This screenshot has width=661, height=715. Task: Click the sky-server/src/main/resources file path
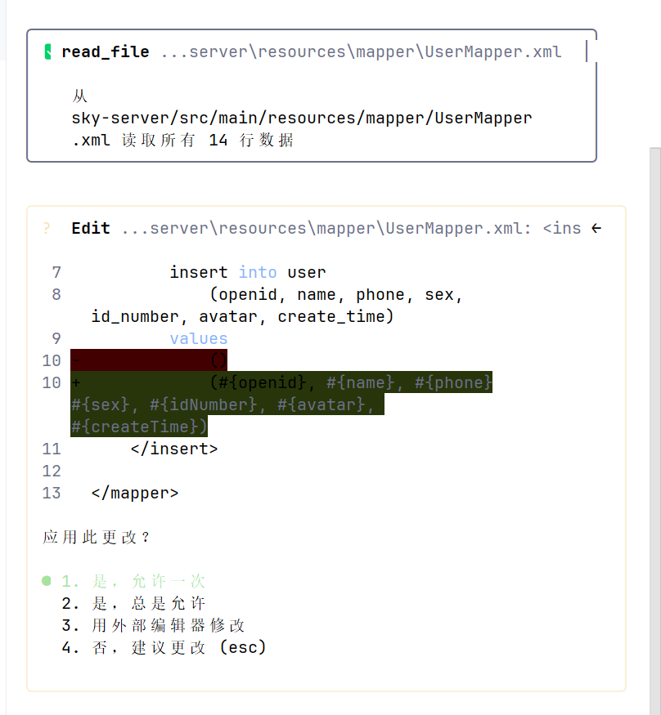301,118
